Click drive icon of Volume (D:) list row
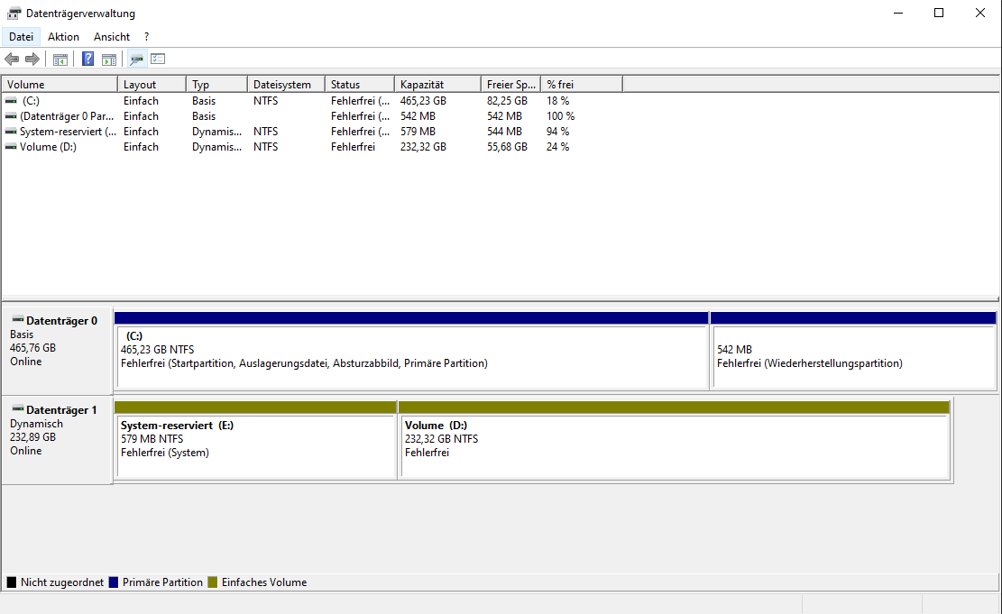Image resolution: width=1002 pixels, height=614 pixels. point(11,147)
